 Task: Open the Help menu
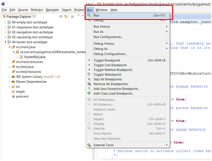pos(114,10)
